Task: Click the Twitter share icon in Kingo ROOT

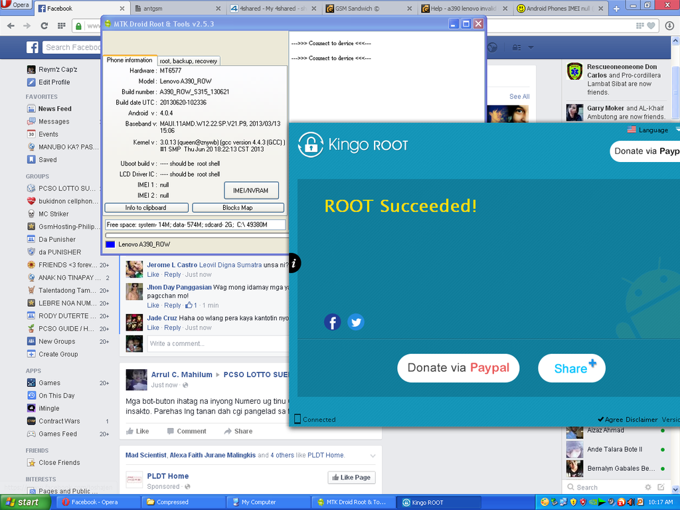Action: coord(356,323)
